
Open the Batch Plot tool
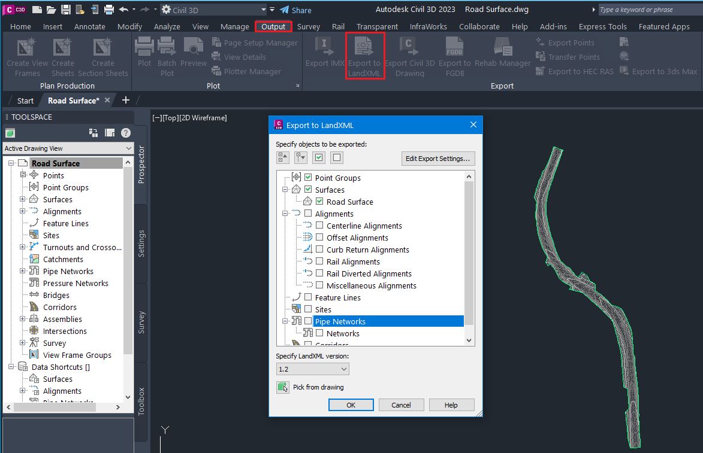pos(167,48)
